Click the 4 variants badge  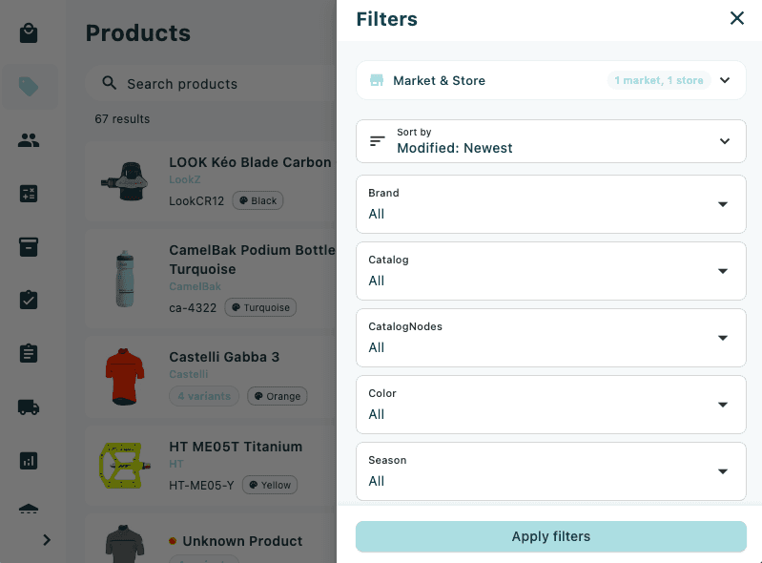point(204,396)
